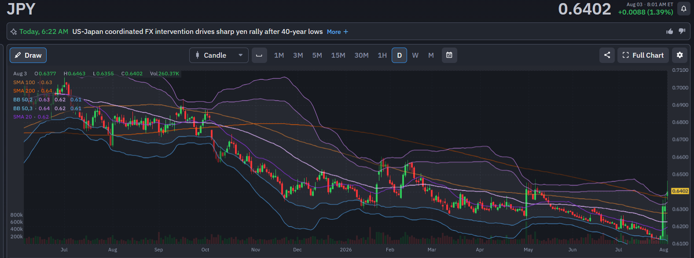Click the Nov label on the time axis

tap(256, 250)
